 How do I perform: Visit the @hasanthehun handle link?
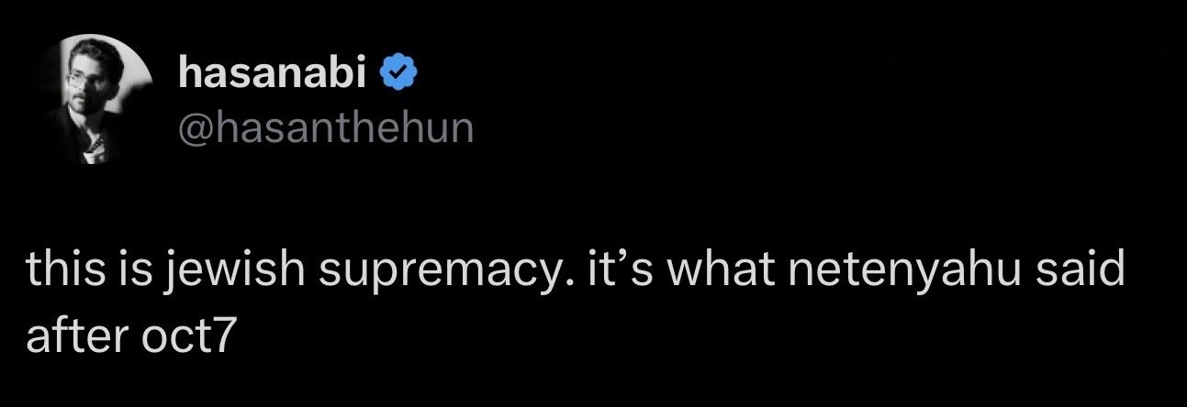[326, 127]
